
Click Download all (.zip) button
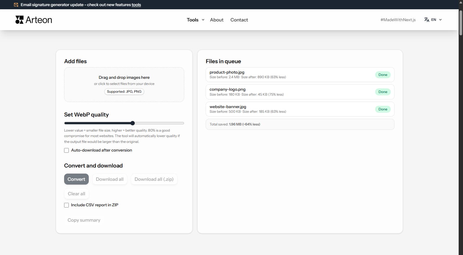(x=154, y=179)
